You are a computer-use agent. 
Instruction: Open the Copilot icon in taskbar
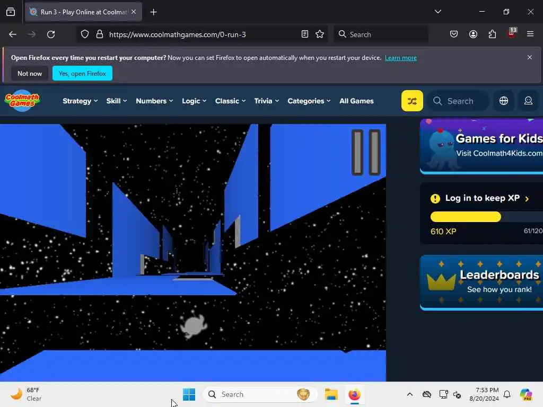coord(526,394)
